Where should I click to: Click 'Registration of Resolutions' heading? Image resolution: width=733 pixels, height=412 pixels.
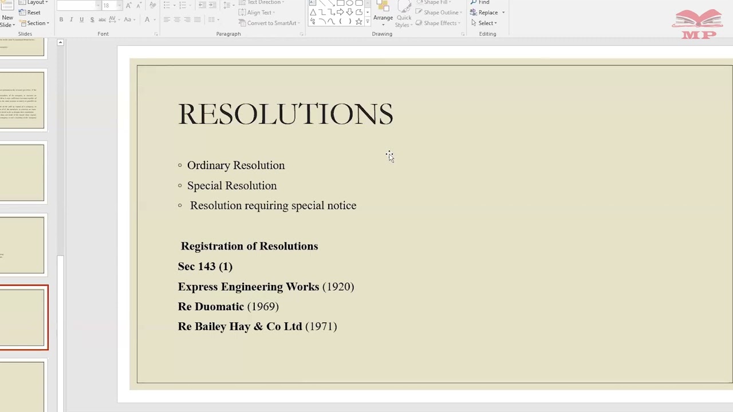249,246
